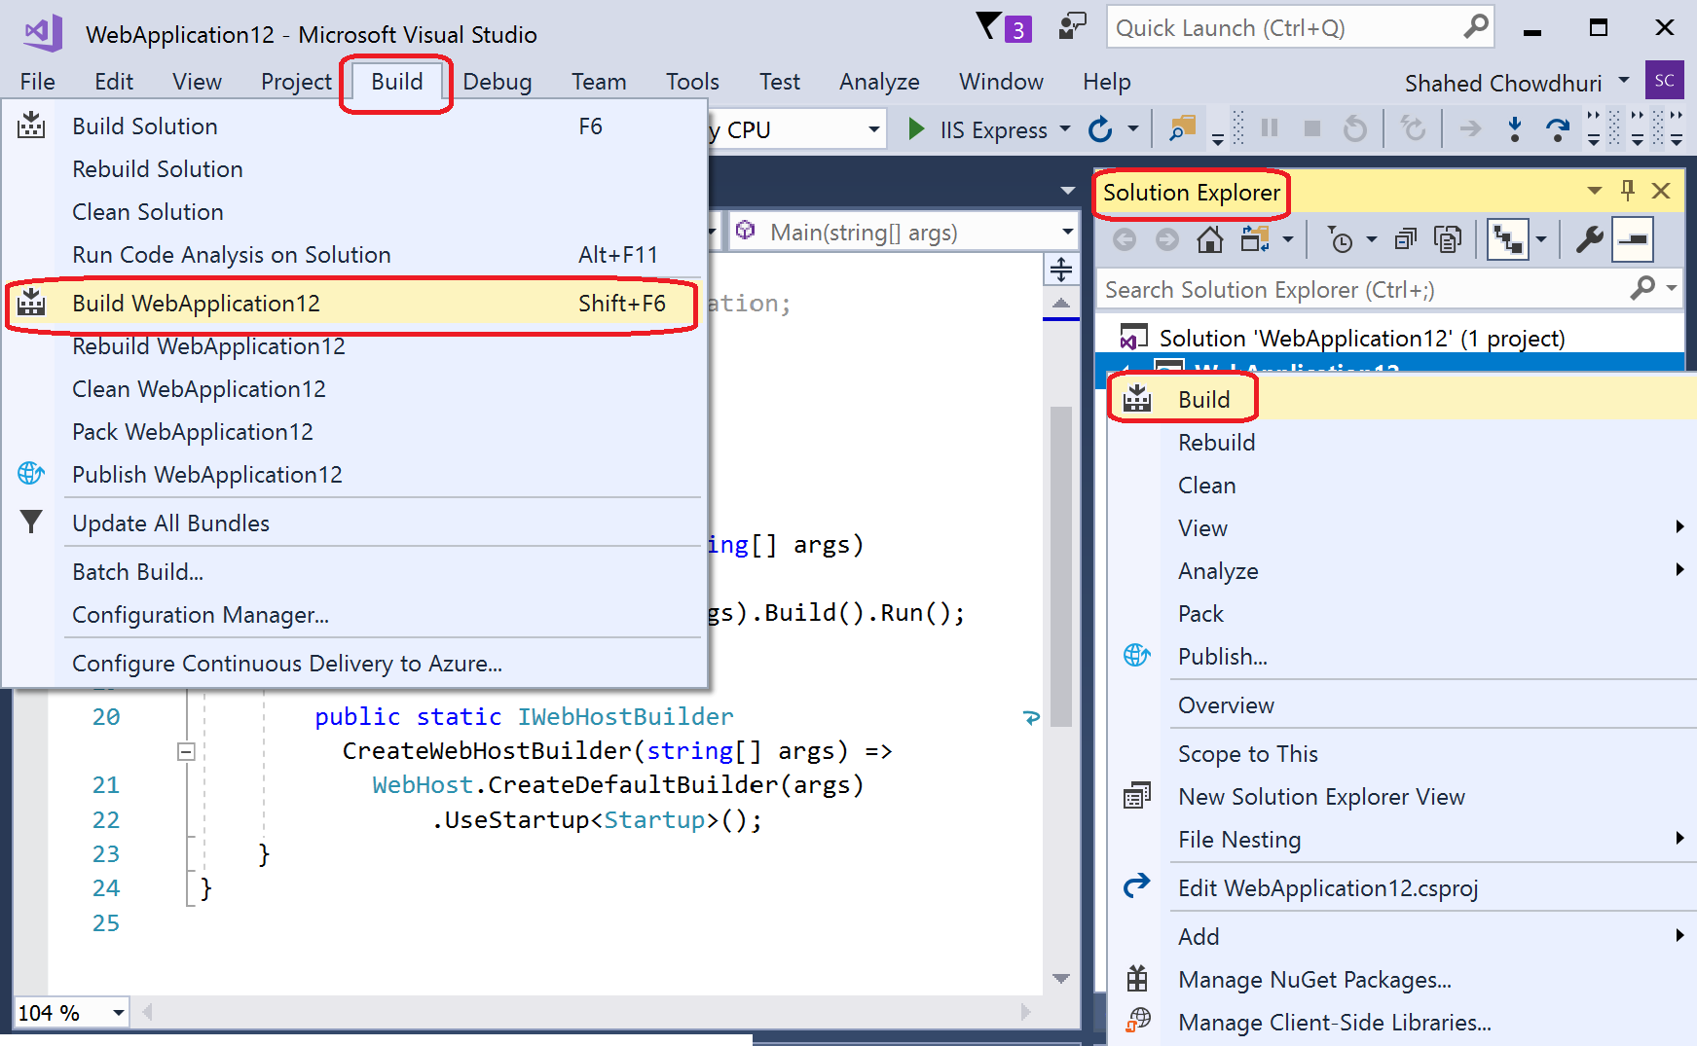Open IIS Express launch target dropdown arrow
Viewport: 1697px width, 1046px height.
point(1064,128)
